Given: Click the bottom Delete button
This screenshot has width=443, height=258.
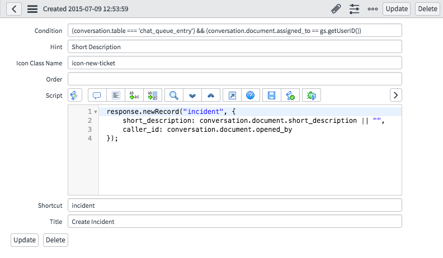Looking at the screenshot, I should (55, 240).
